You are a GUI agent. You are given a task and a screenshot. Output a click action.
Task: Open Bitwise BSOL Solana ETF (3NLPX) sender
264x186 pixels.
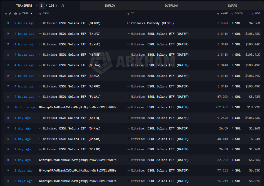pyautogui.click(x=72, y=34)
